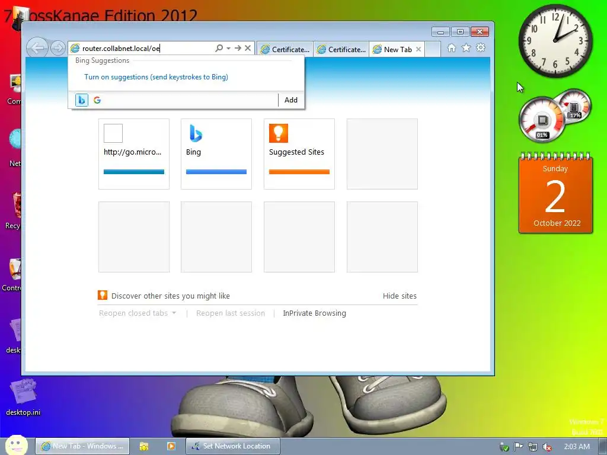Click the Add search provider button
The width and height of the screenshot is (607, 455).
pos(290,100)
